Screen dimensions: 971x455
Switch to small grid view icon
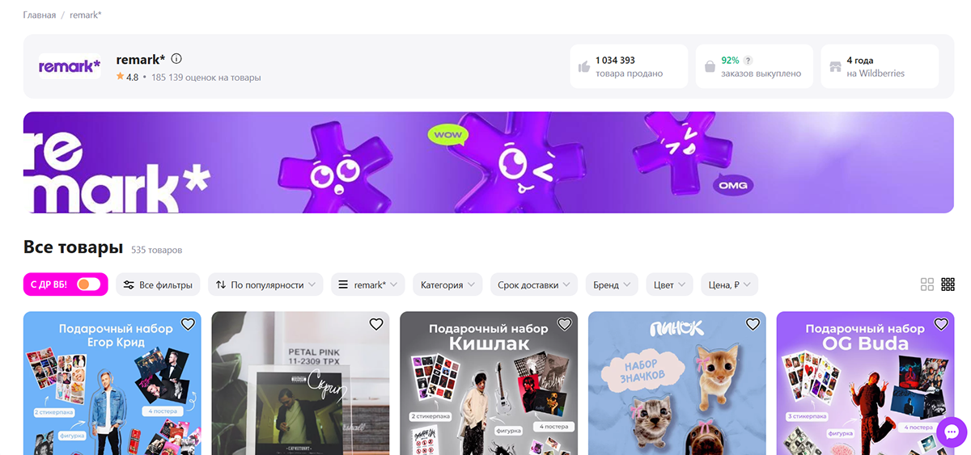click(x=948, y=284)
